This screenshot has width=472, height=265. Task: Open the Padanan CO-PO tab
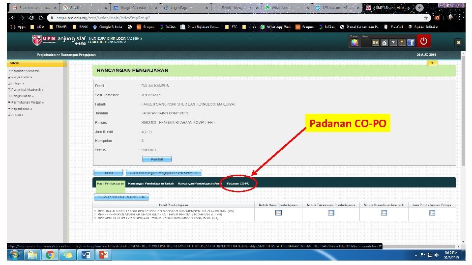(238, 183)
